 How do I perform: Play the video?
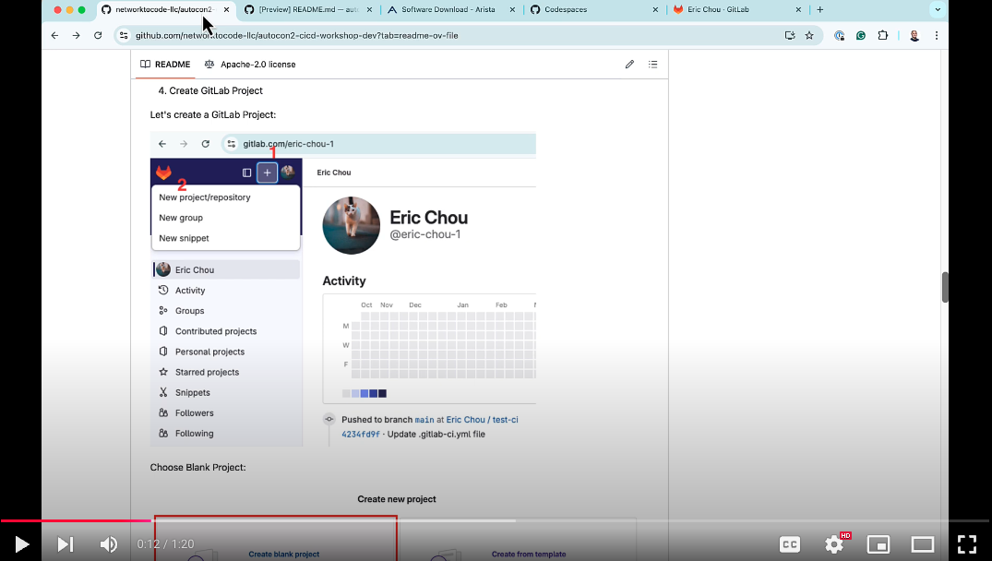[x=21, y=543]
